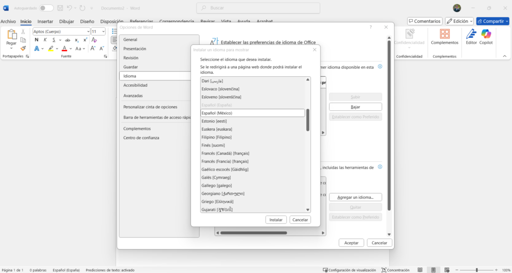The width and height of the screenshot is (512, 273).
Task: Toggle the Autoguardado switch
Action: tap(46, 8)
